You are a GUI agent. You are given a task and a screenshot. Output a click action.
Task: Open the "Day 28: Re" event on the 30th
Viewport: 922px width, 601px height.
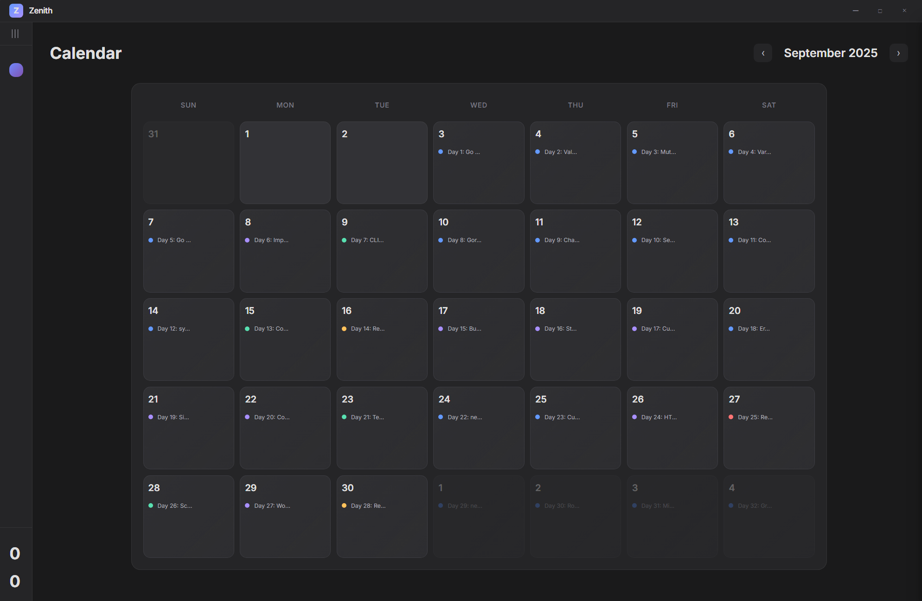coord(368,505)
